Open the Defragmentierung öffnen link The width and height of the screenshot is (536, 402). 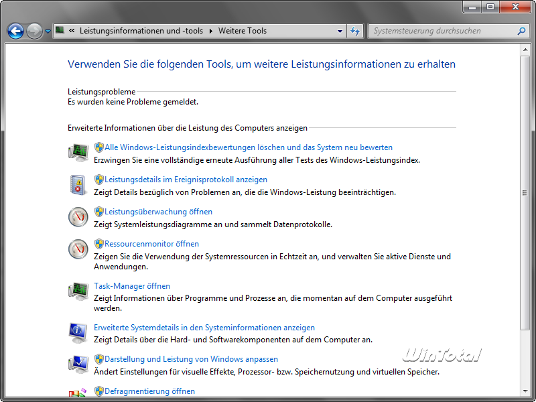point(149,391)
